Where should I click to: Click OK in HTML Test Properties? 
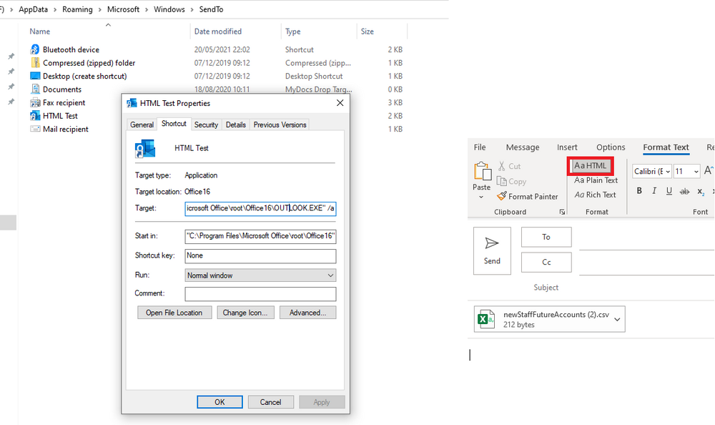220,402
